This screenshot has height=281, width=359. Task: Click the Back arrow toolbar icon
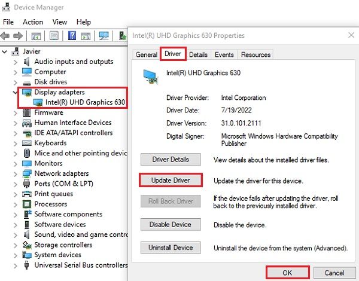point(5,36)
